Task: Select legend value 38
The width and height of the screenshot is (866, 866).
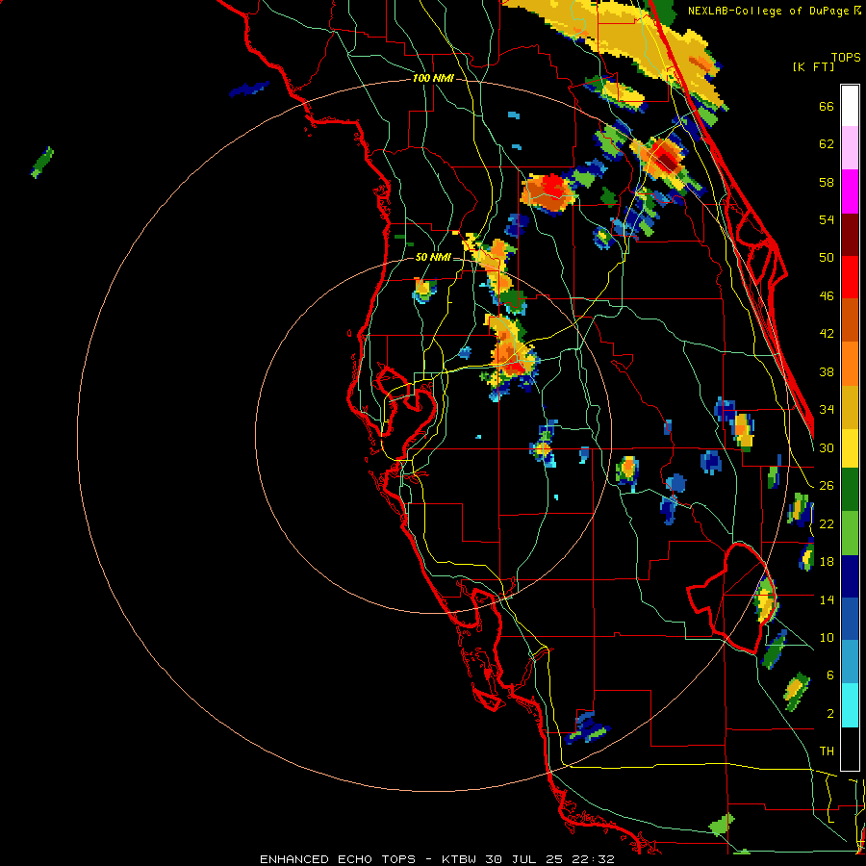Action: 827,371
